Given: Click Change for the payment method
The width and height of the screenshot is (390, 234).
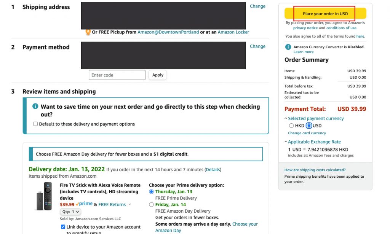Looking at the screenshot, I should point(258,46).
